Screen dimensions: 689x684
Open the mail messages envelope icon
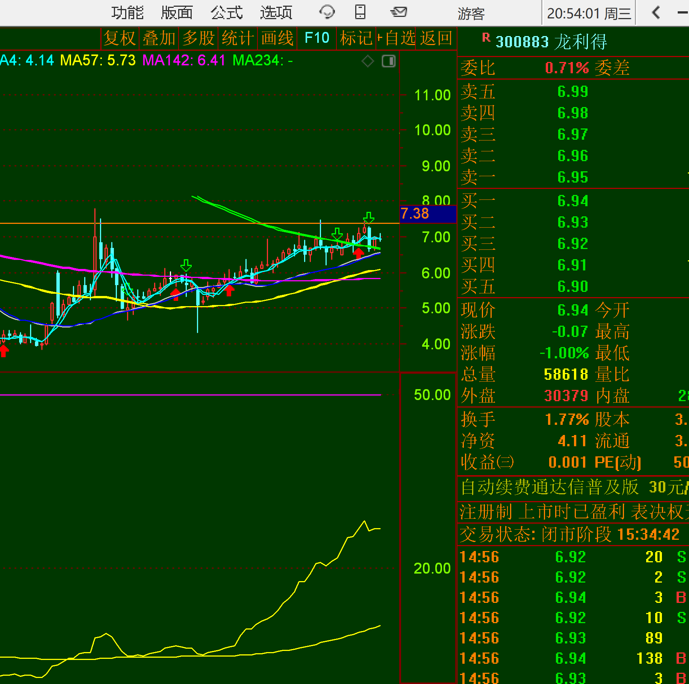(x=399, y=12)
